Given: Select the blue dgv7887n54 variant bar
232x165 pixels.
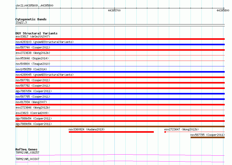Looking at the screenshot, I should (120, 94).
